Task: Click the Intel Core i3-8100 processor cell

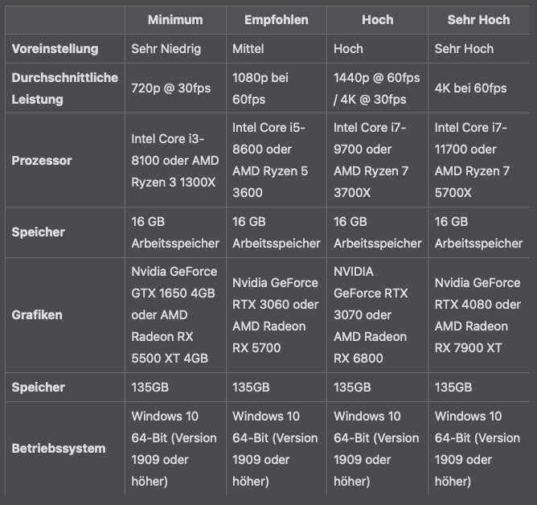Action: coord(174,160)
